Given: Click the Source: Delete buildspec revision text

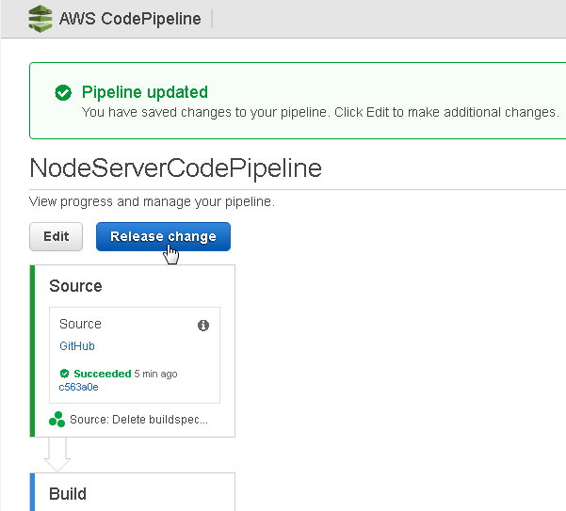Looking at the screenshot, I should click(x=138, y=420).
